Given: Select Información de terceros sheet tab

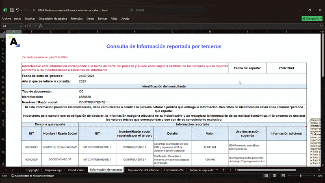Looking at the screenshot, I should point(106,170).
